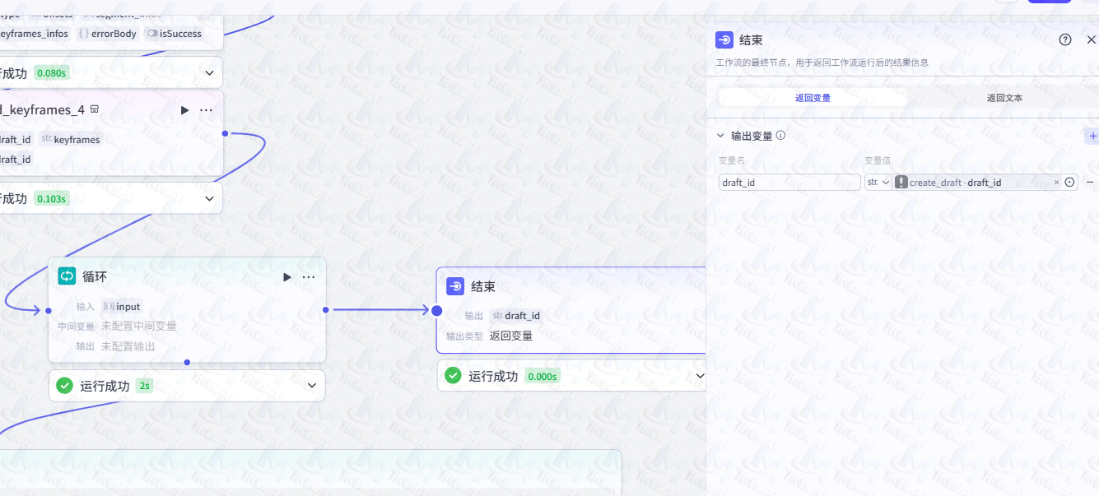Click the settings icon next to create_draft reference
The height and width of the screenshot is (496, 1099).
1068,182
